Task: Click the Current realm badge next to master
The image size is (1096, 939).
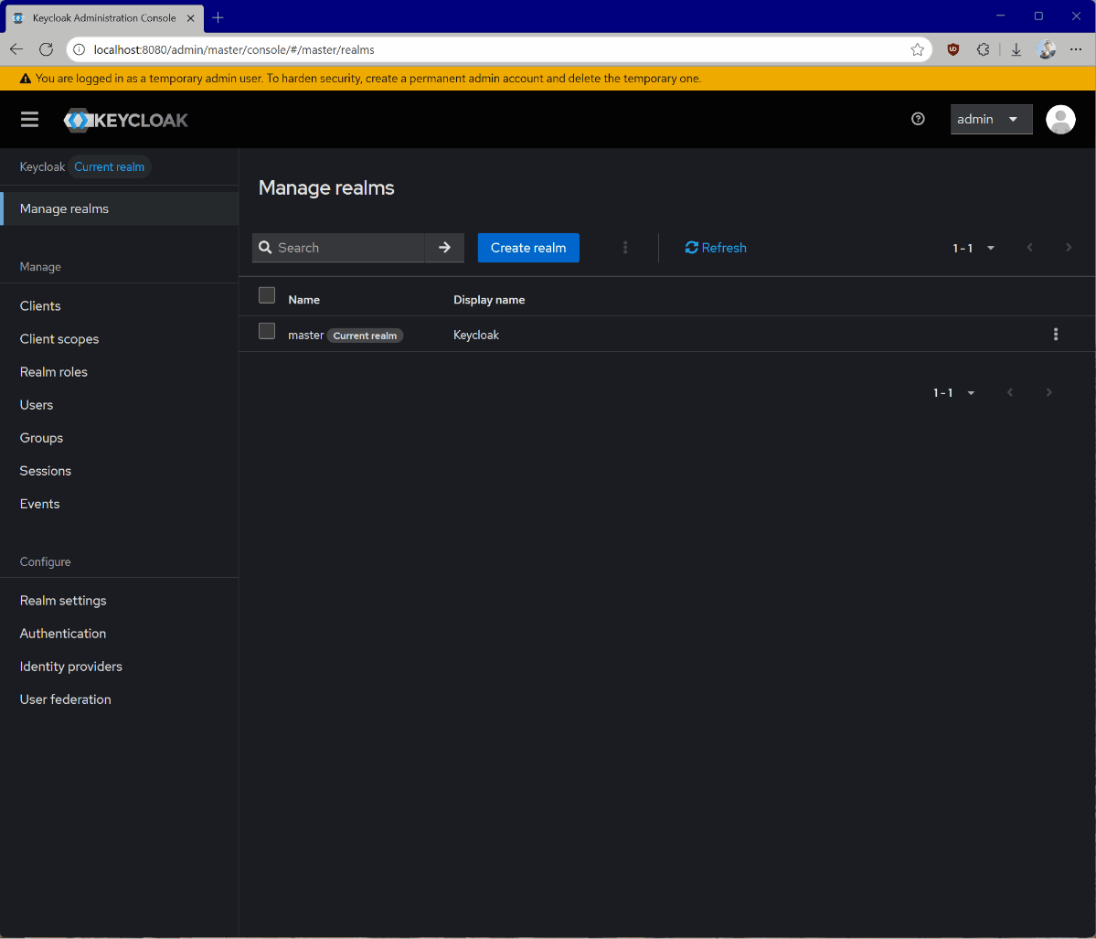Action: pos(365,336)
